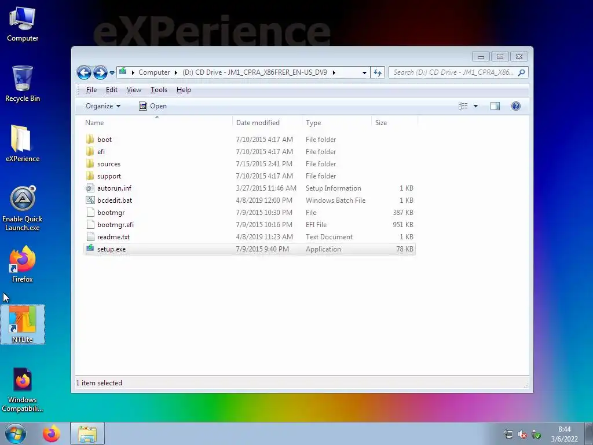This screenshot has height=445, width=593.
Task: Expand the arrow after the CD Drive path
Action: tap(334, 72)
